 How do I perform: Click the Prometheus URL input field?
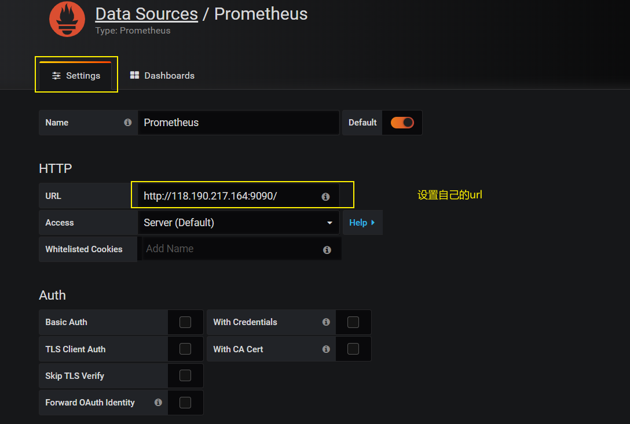229,196
